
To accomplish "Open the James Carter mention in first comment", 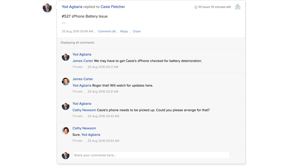I will click(83, 61).
